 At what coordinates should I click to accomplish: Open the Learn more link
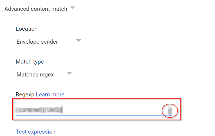50,95
